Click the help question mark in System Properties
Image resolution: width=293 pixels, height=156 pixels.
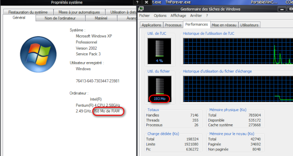[x=138, y=2]
